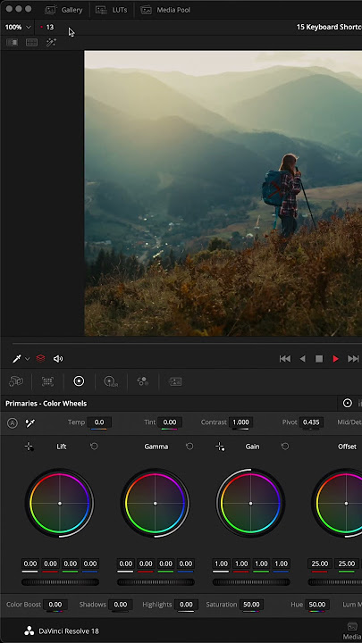362x643 pixels.
Task: Select the split screen viewer icon
Action: (x=31, y=42)
